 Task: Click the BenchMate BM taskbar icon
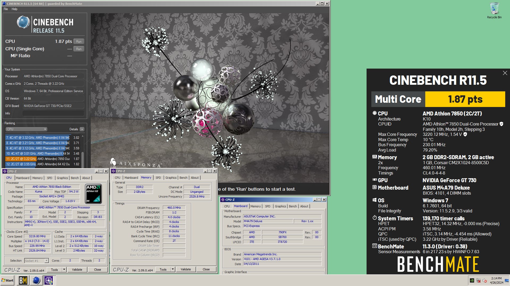click(x=23, y=280)
